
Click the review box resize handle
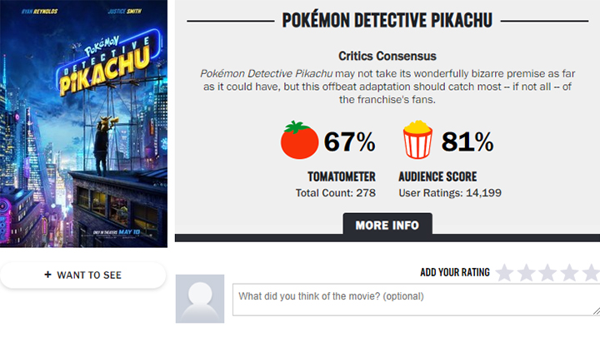(x=597, y=311)
